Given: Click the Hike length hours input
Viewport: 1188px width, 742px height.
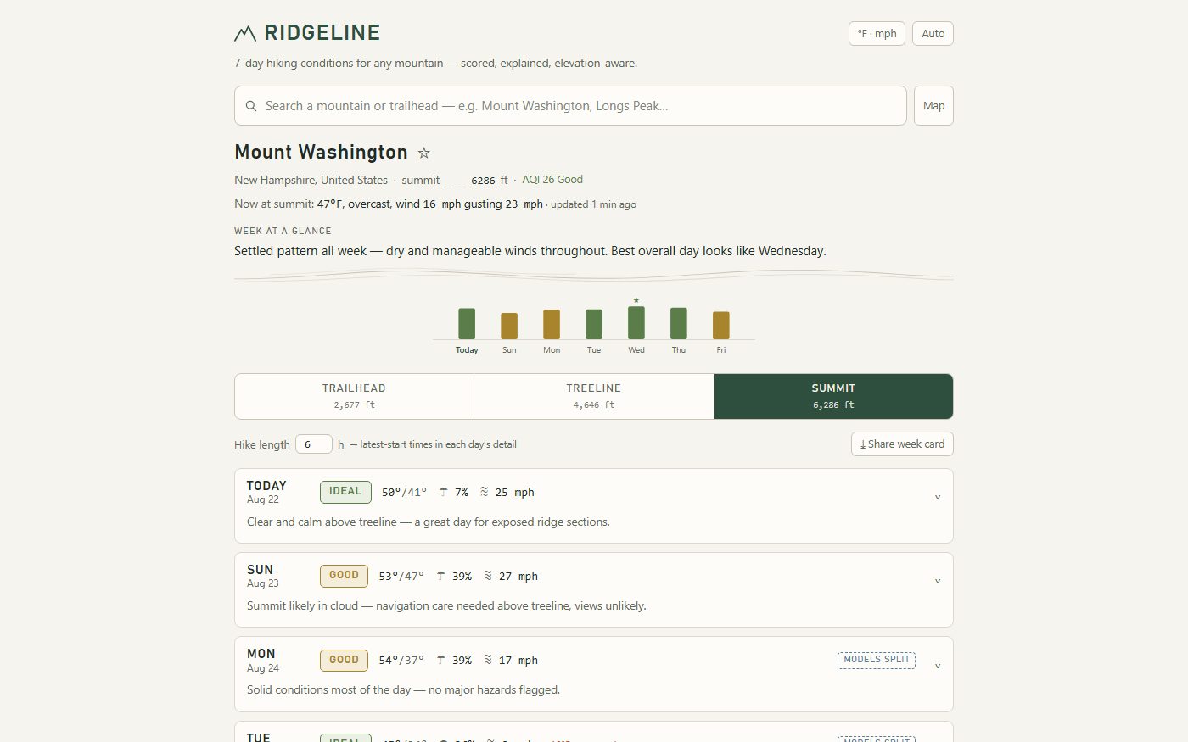Looking at the screenshot, I should click(313, 444).
